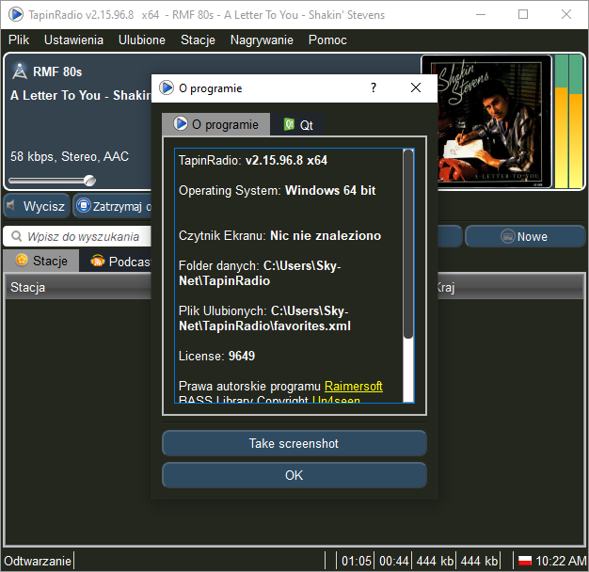This screenshot has width=589, height=572.
Task: Open the Raimersoft link
Action: point(354,386)
